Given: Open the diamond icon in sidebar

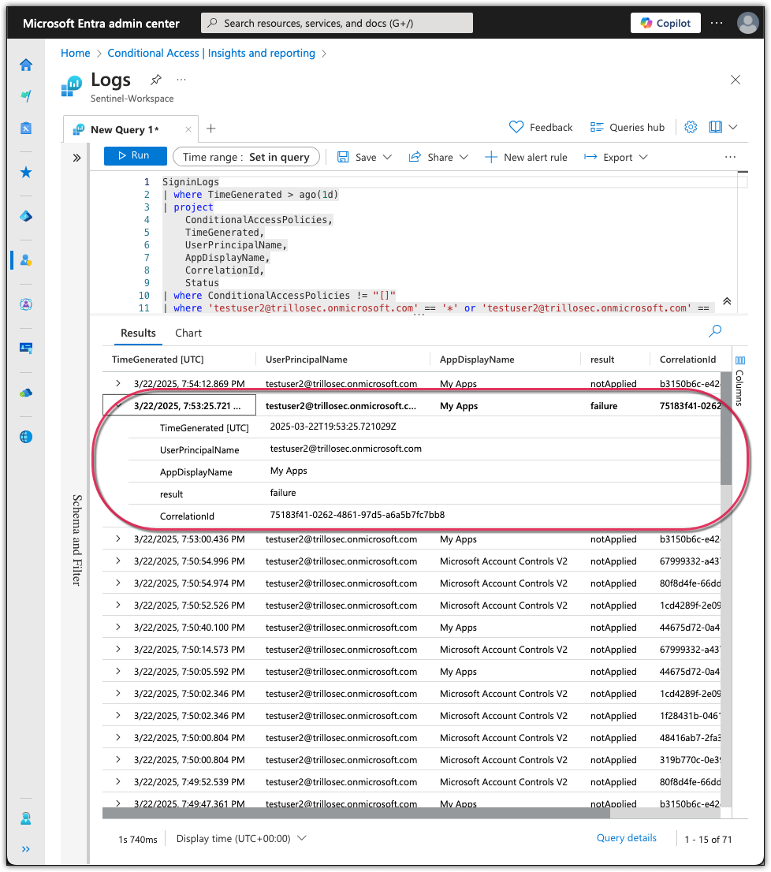Looking at the screenshot, I should point(25,216).
